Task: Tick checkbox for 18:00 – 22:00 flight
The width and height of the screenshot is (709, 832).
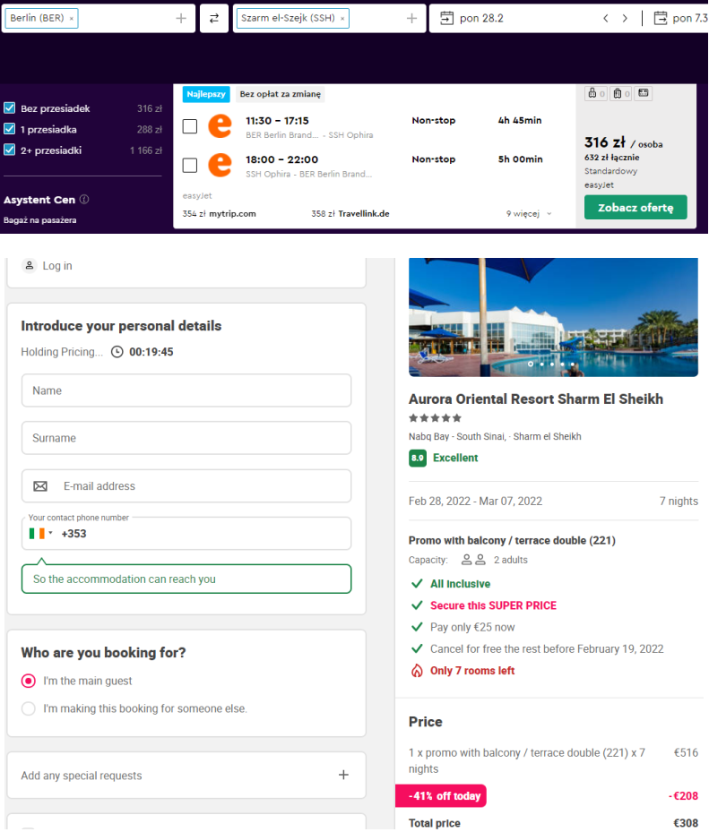Action: tap(190, 165)
